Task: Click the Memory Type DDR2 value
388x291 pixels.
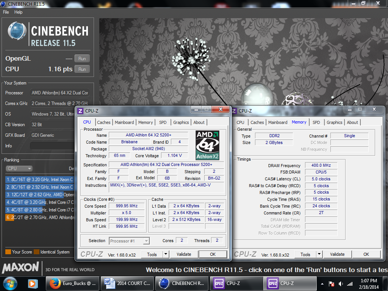Action: pyautogui.click(x=274, y=136)
